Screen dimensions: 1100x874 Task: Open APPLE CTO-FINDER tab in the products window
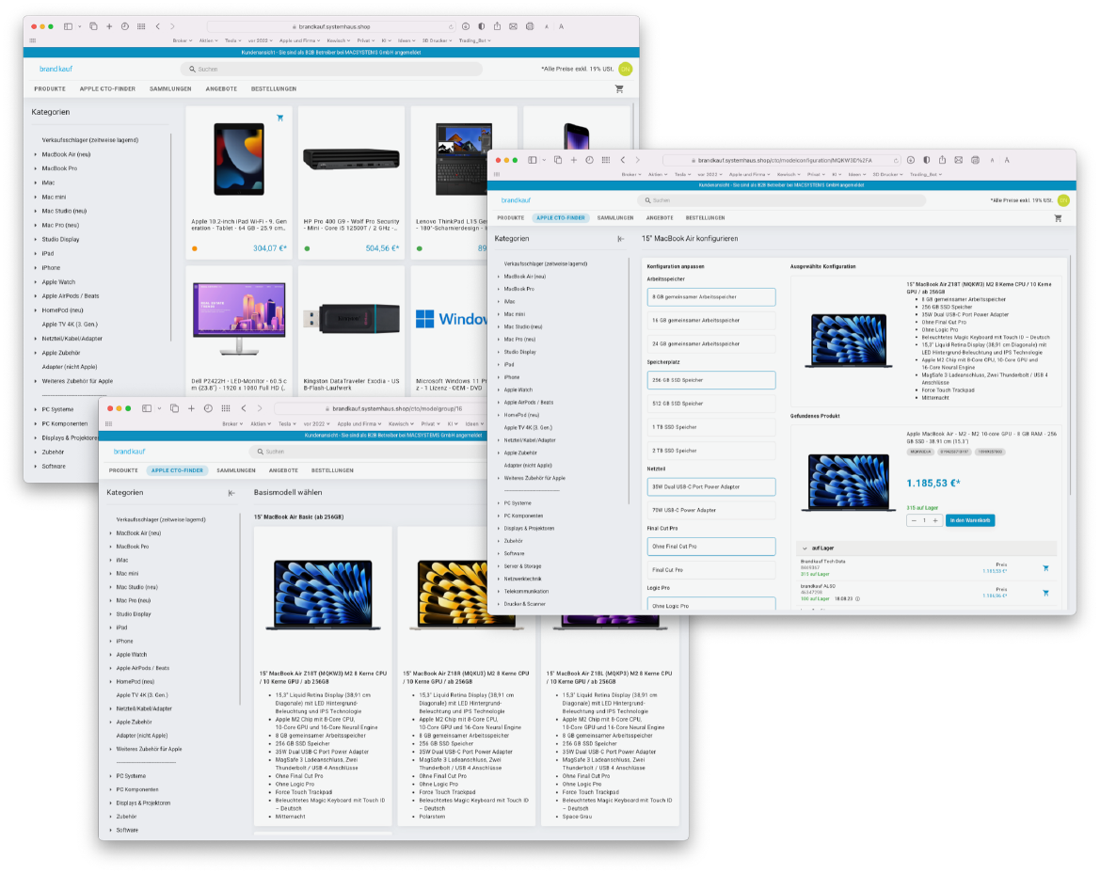pos(107,89)
